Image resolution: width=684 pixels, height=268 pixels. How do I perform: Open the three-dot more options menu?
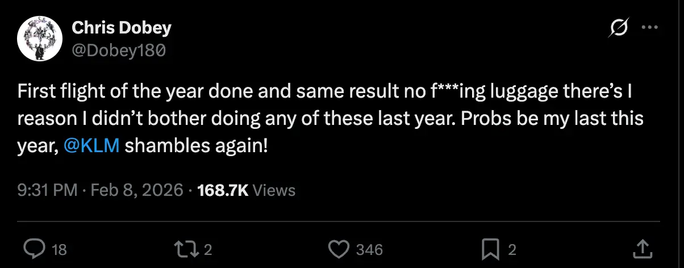(x=649, y=28)
